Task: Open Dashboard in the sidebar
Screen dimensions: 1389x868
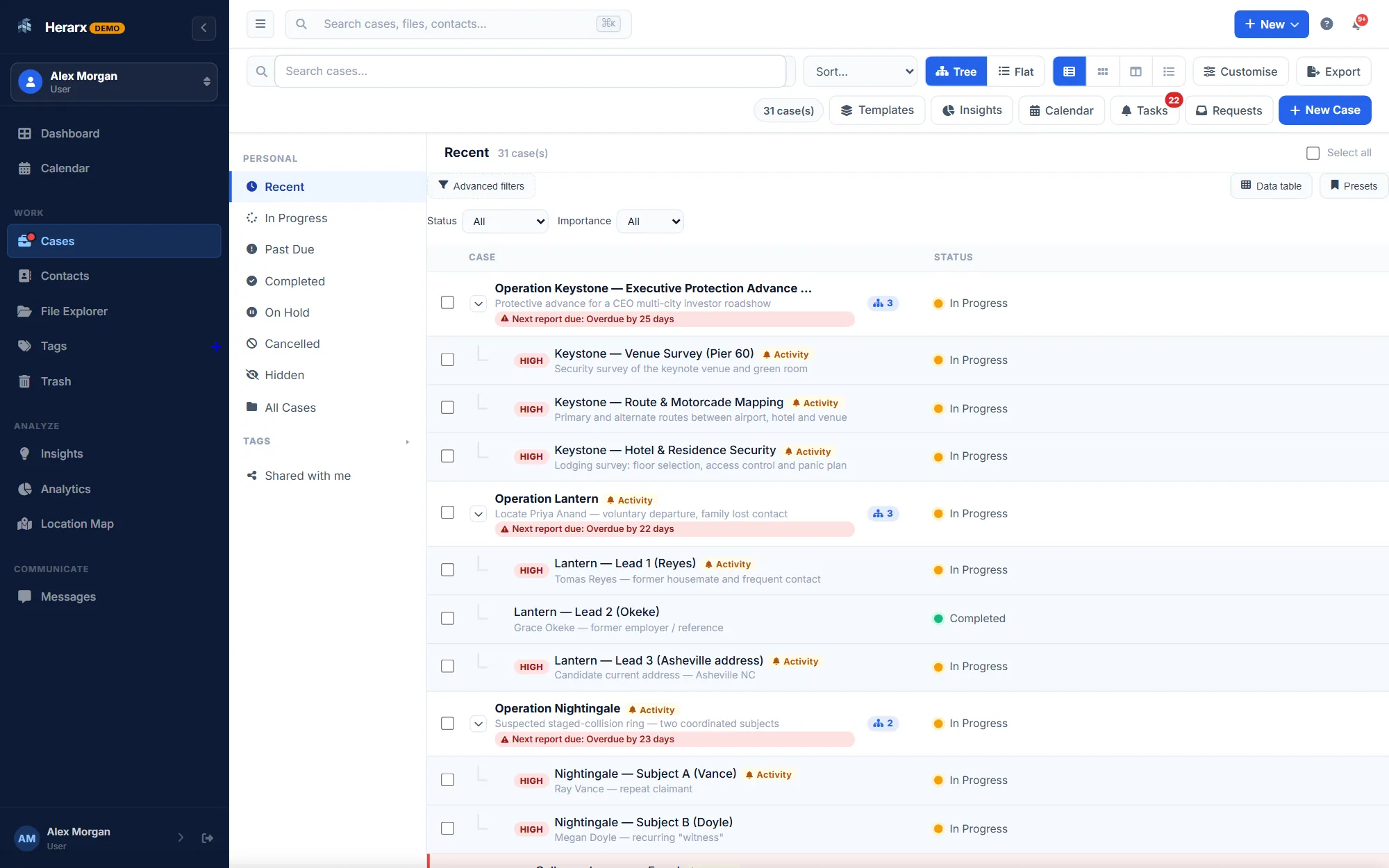Action: (x=114, y=133)
